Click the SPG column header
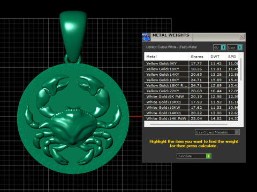257x192 pixels. pyautogui.click(x=232, y=57)
